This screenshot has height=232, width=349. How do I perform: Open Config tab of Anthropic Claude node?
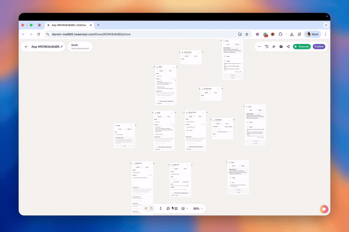pos(191,116)
